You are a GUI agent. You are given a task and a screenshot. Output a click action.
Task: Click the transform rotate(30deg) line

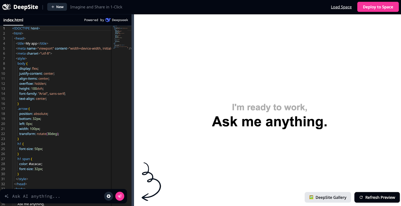pos(39,134)
